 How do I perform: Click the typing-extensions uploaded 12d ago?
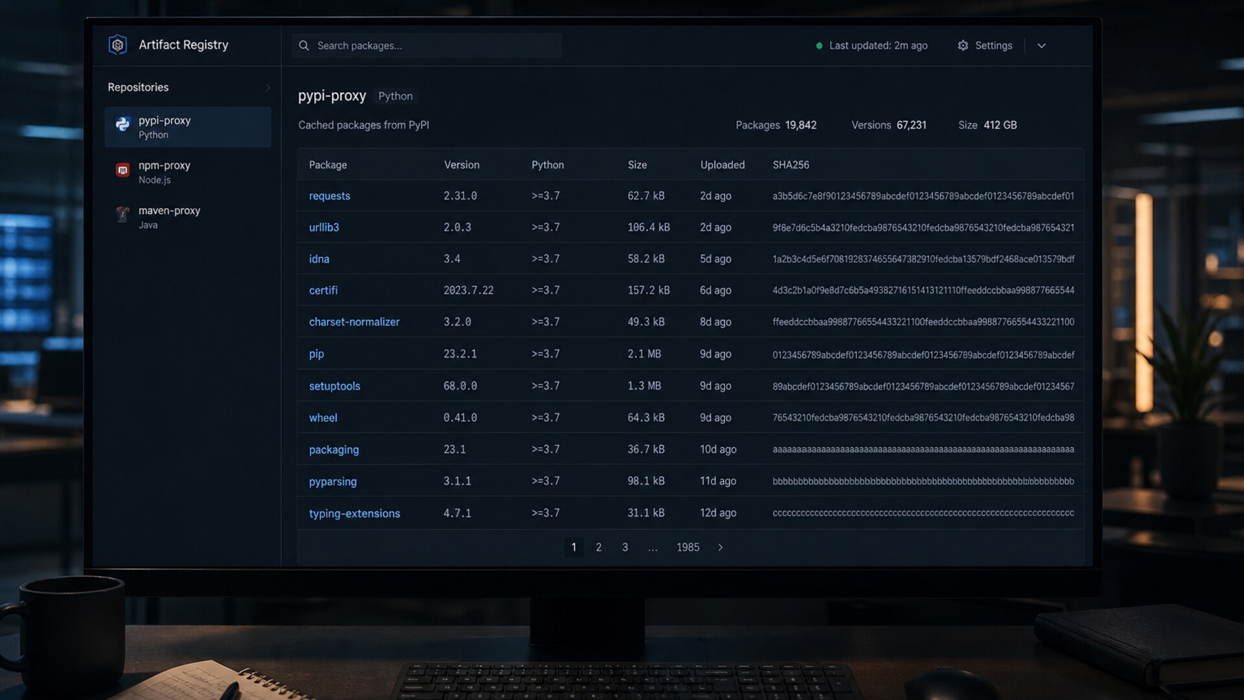click(x=718, y=513)
